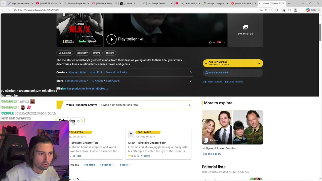Add Einstein: Chapter Four to watchlist plus icon

[x=131, y=133]
